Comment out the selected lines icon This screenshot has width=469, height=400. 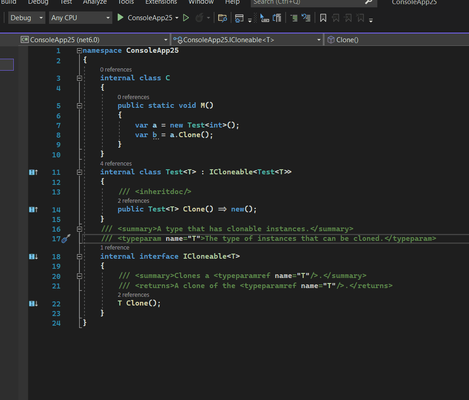pos(294,18)
